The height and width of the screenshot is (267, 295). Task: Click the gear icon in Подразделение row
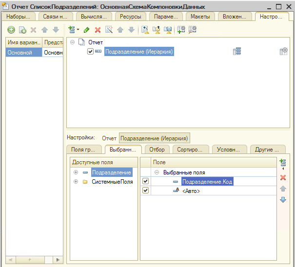[283, 52]
